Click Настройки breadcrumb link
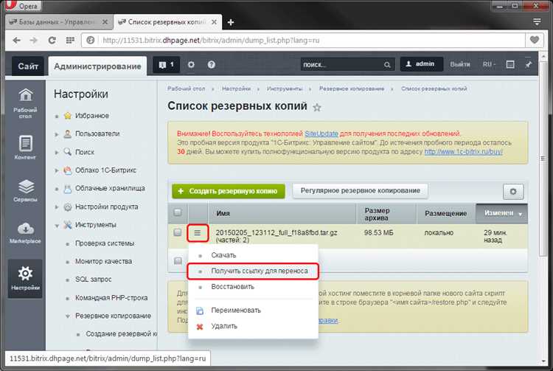The width and height of the screenshot is (553, 371). pyautogui.click(x=236, y=89)
